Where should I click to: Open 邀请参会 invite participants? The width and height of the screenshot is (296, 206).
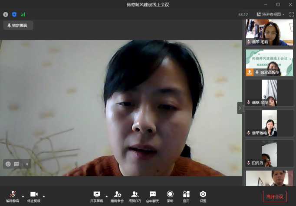117,196
